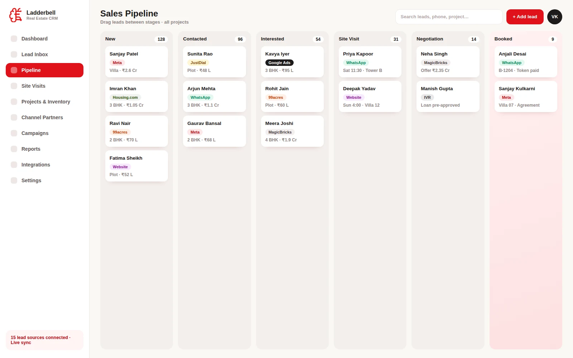Open Kavya Iyer lead card

coord(292,62)
